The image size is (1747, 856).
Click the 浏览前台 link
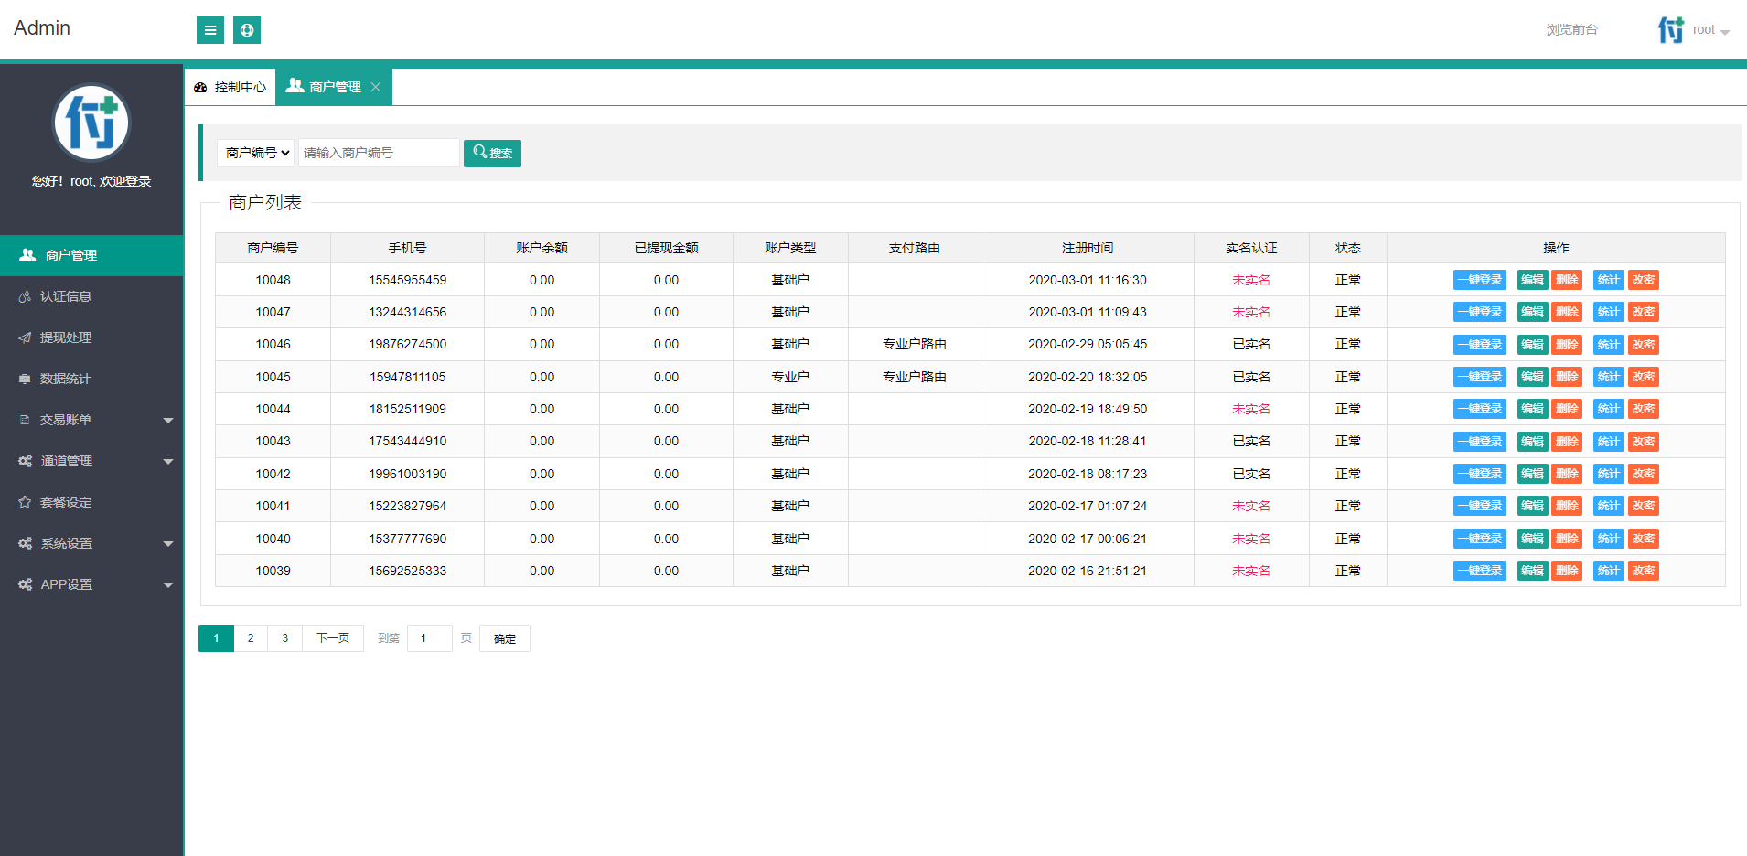(1571, 30)
